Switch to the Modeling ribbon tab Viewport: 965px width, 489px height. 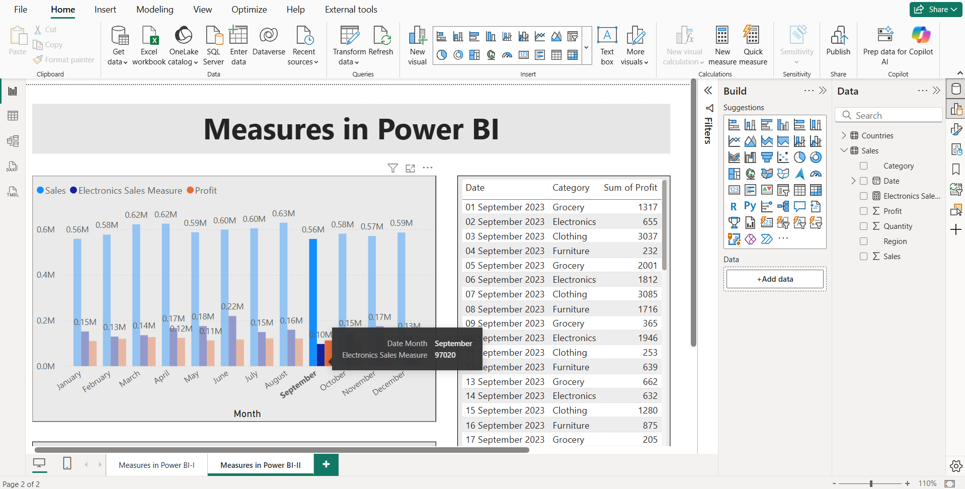[154, 9]
